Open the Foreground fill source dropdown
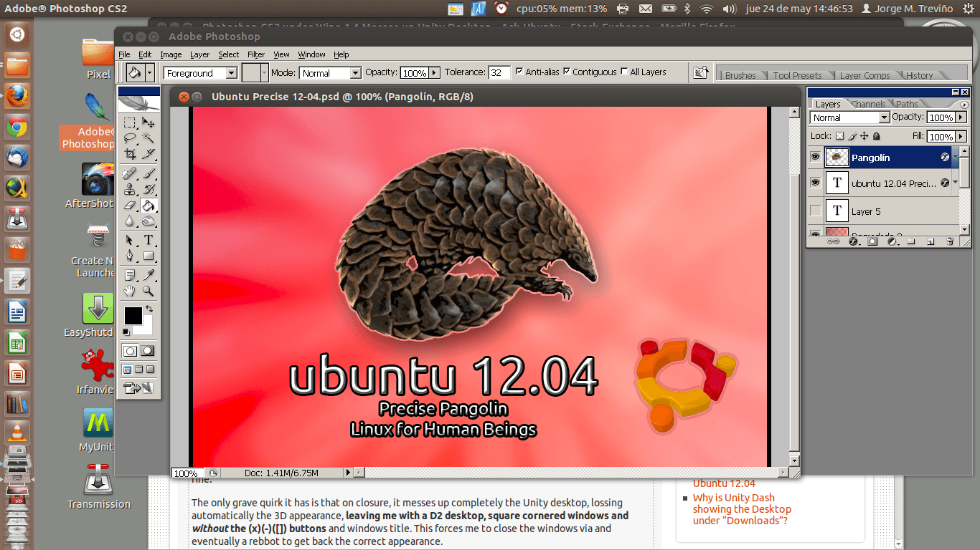The height and width of the screenshot is (550, 980). 231,73
